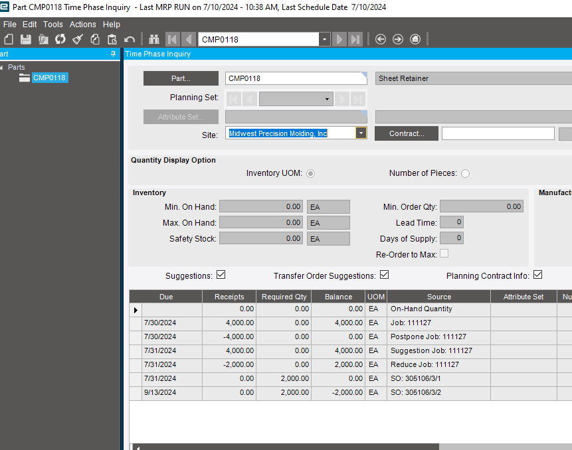
Task: Open the Site dropdown list
Action: point(361,133)
